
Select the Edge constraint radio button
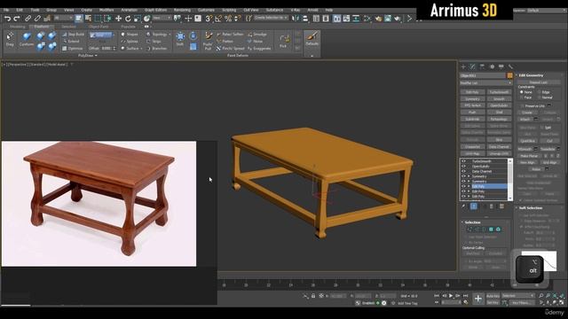click(540, 92)
